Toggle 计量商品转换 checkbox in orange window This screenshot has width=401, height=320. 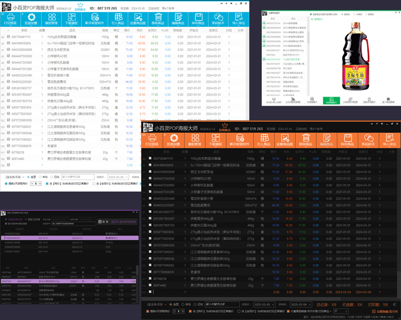pos(288,311)
